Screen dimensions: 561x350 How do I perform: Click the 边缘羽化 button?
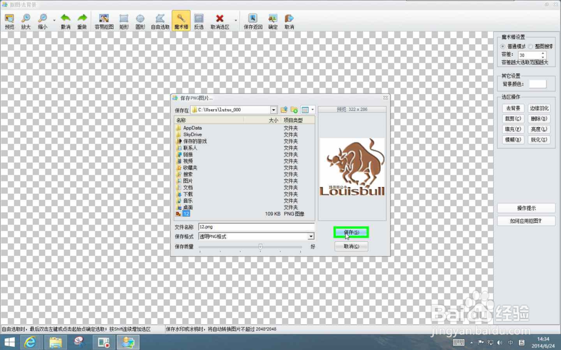[x=539, y=108]
